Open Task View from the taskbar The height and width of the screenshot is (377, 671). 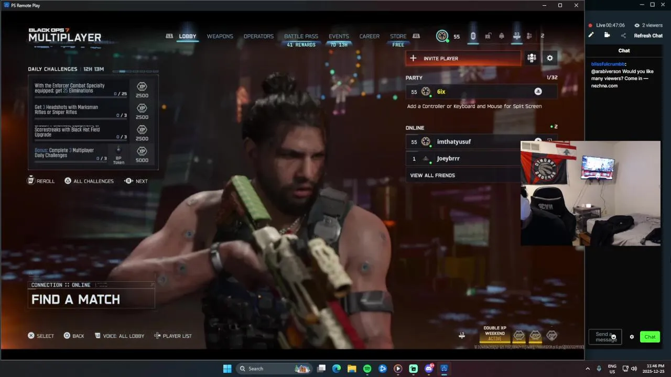click(321, 369)
